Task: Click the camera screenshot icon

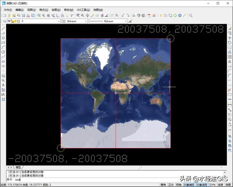Action: (166, 15)
